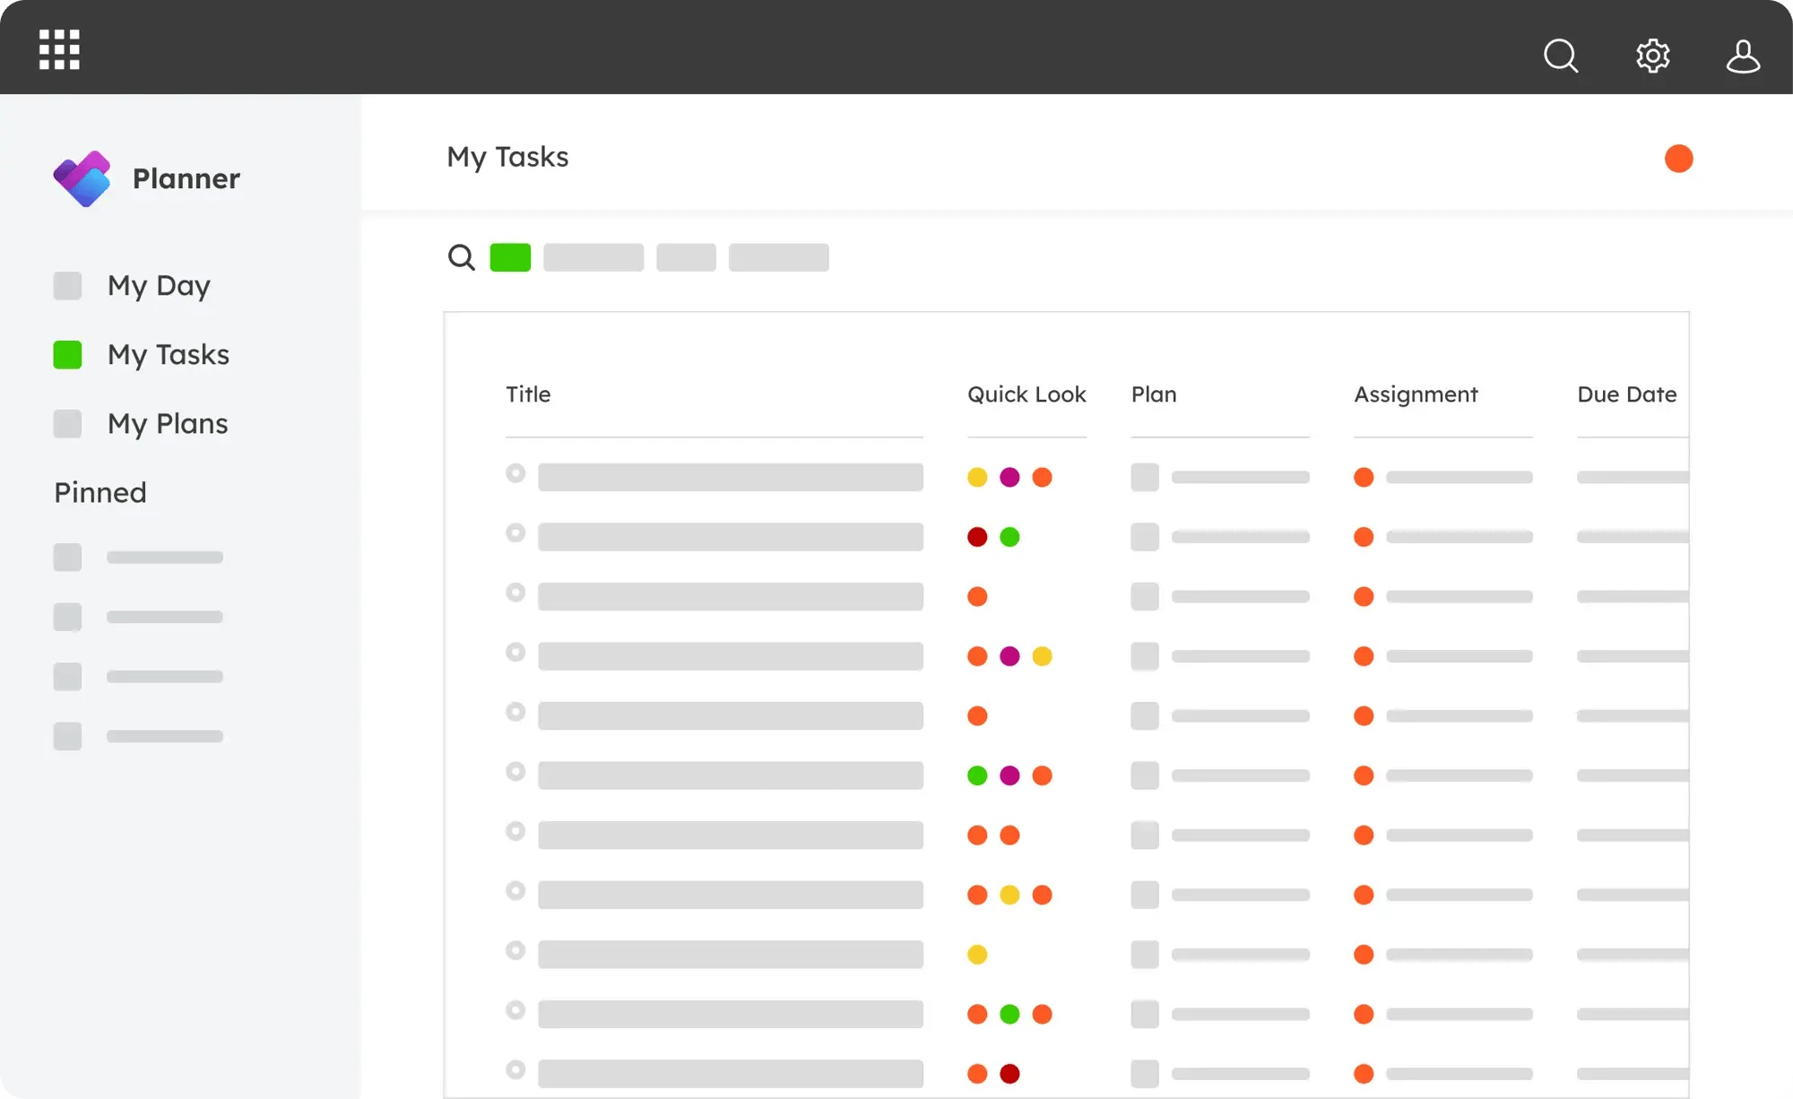The image size is (1793, 1099).
Task: Click the single yellow dot in ninth row
Action: click(977, 955)
